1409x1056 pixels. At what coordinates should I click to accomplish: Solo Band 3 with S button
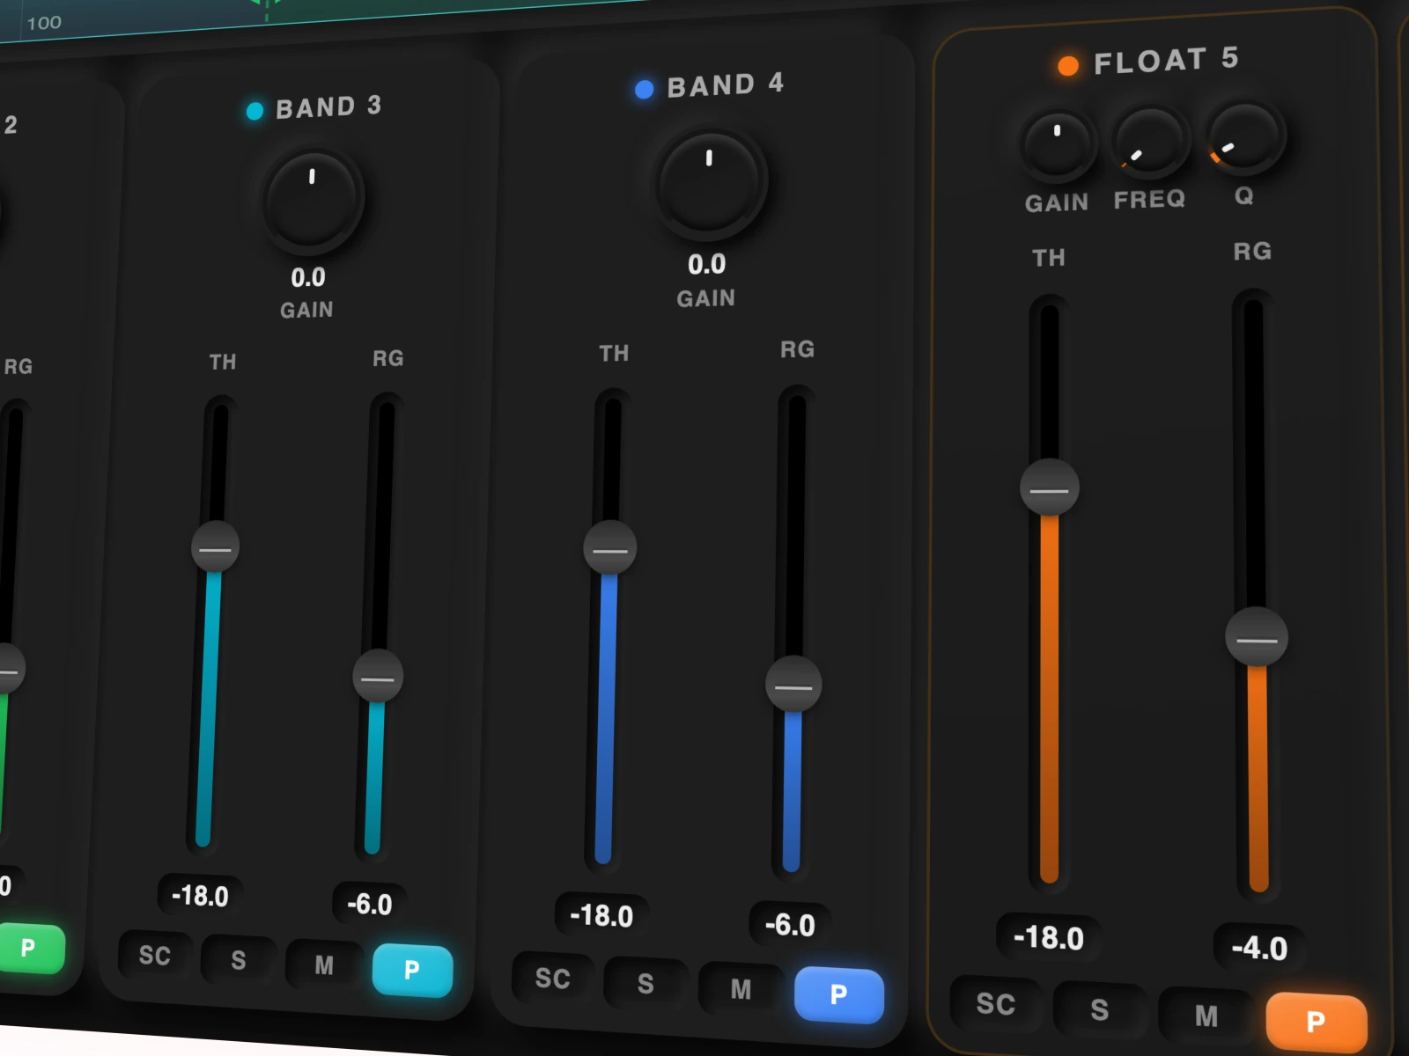coord(239,959)
